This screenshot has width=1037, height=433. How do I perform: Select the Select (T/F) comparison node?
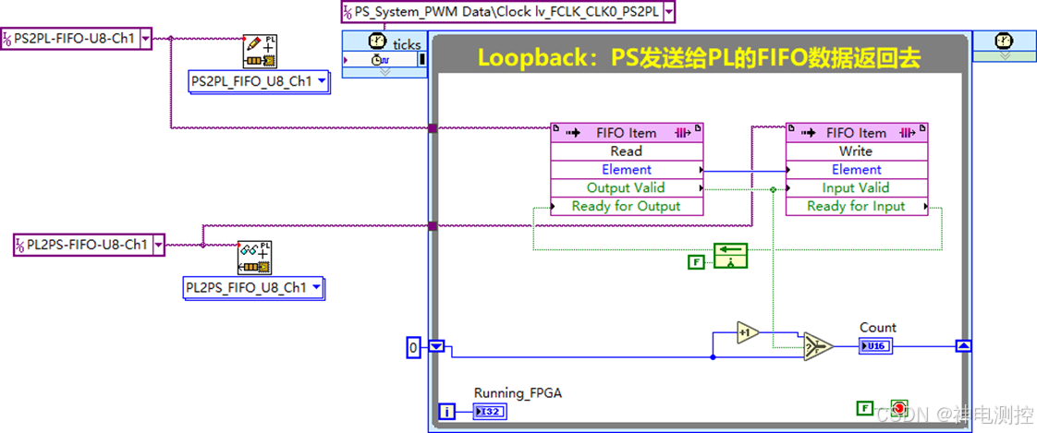click(817, 345)
